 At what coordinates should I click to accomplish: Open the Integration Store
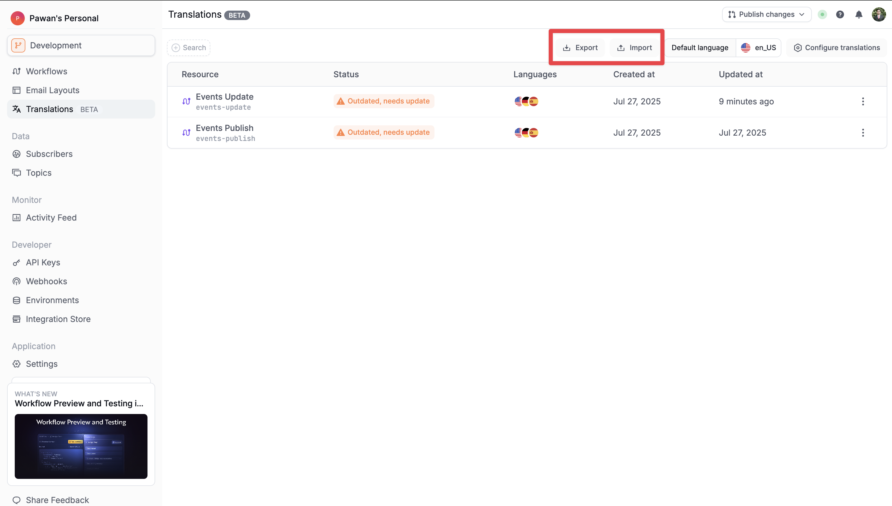[58, 319]
